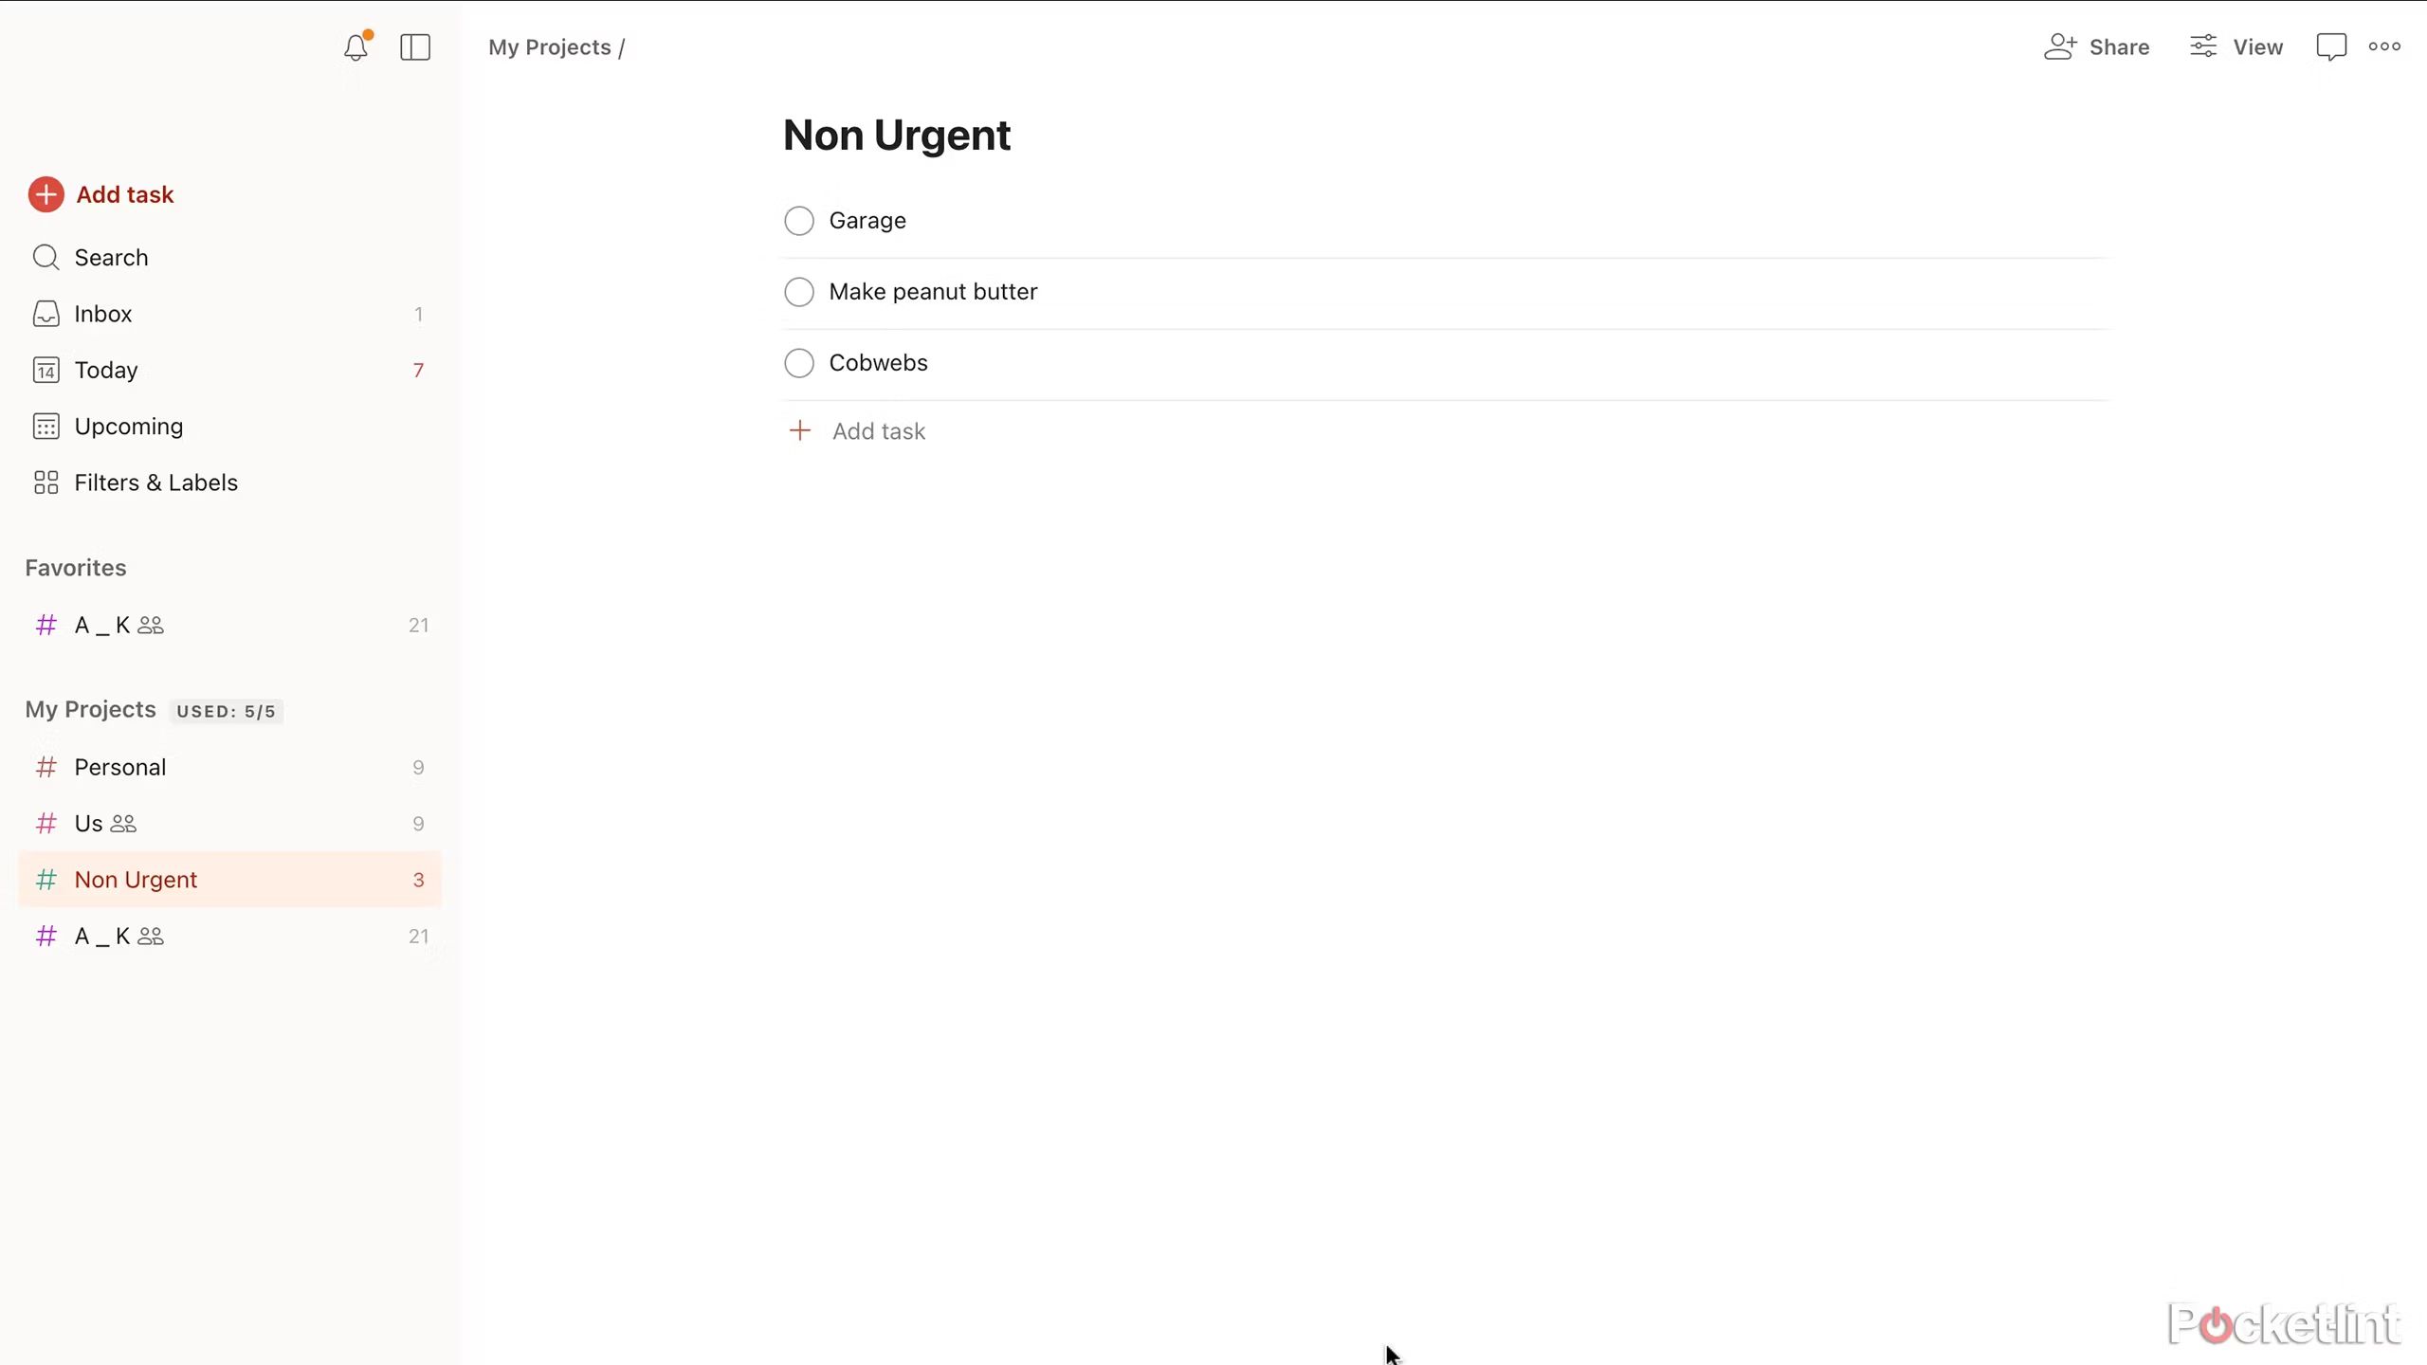Click the sidebar toggle panel icon

[x=415, y=46]
